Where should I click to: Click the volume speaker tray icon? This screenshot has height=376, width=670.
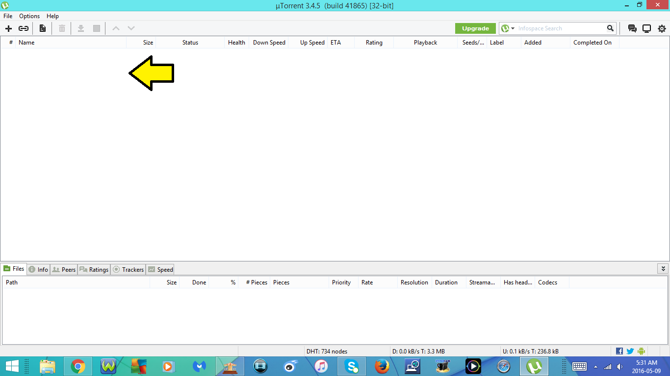(x=620, y=367)
